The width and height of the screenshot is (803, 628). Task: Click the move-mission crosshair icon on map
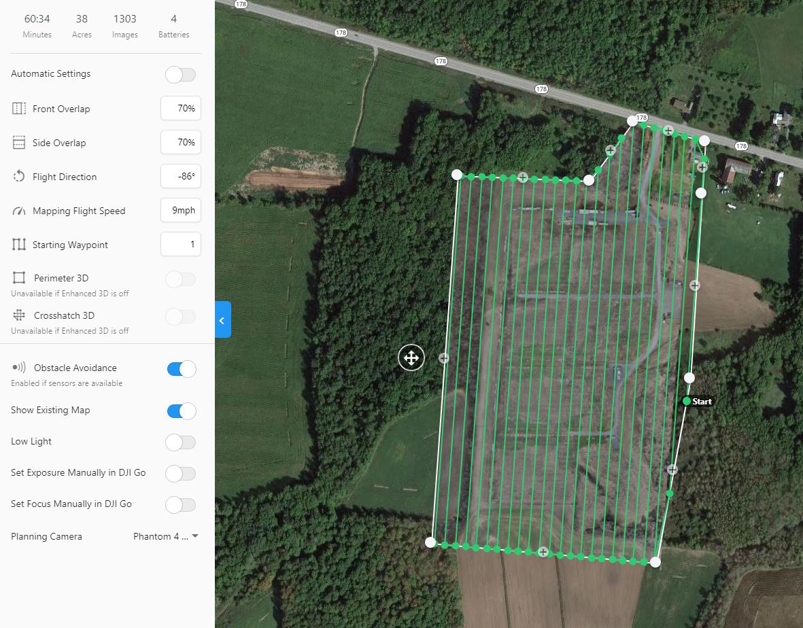point(411,357)
